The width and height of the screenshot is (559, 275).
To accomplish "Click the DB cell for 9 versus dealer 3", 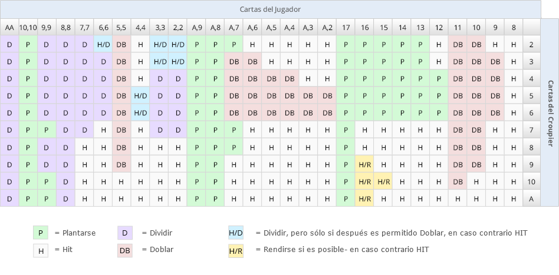I will (x=495, y=62).
